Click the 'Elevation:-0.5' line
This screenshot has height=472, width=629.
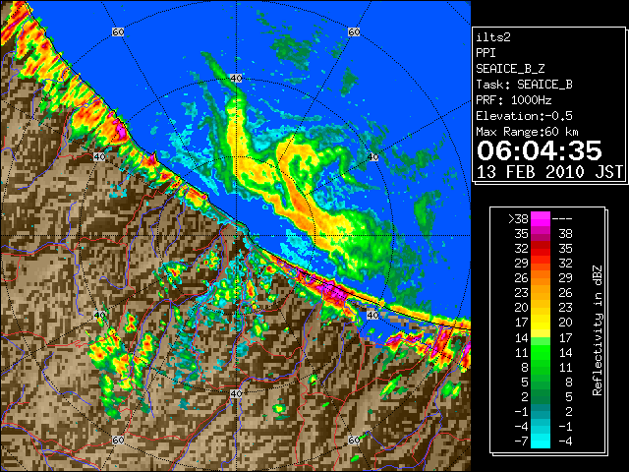point(524,116)
